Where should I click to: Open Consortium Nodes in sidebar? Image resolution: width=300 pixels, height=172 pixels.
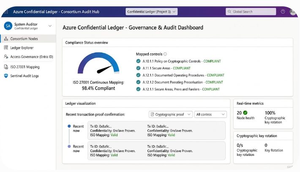pos(28,39)
